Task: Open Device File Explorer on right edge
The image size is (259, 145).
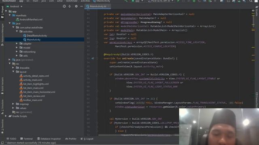Action: click(x=257, y=100)
